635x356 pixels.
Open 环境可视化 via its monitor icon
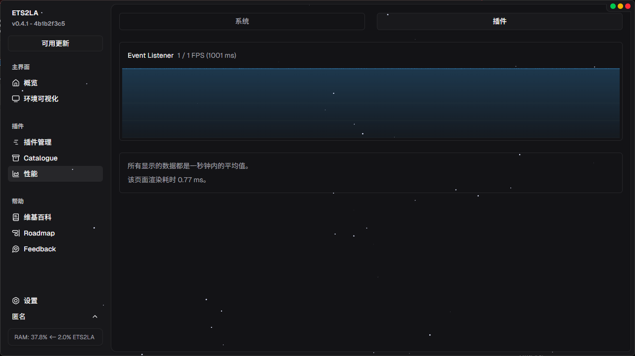point(16,99)
